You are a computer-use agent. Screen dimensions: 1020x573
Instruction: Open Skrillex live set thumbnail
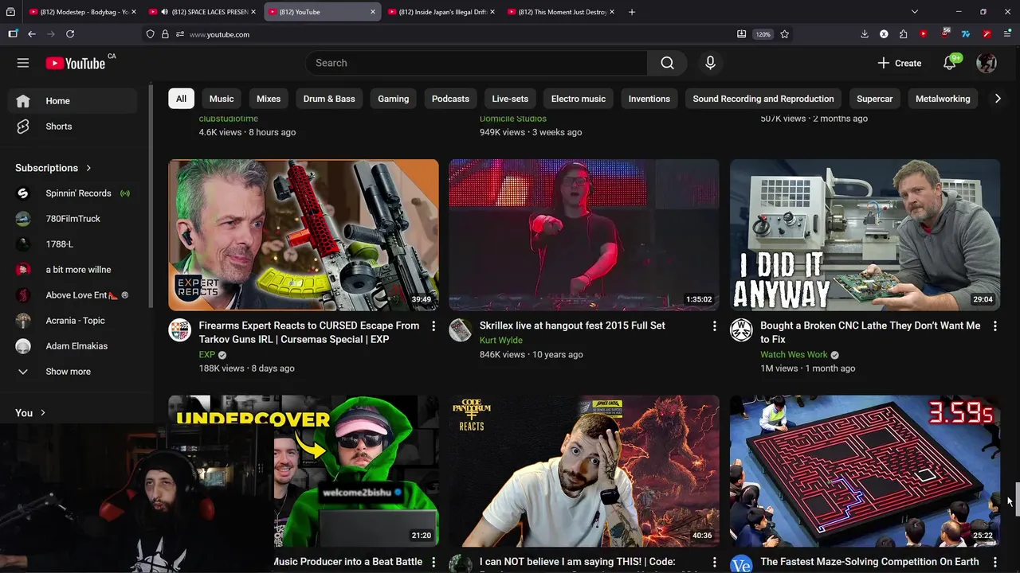pos(584,235)
